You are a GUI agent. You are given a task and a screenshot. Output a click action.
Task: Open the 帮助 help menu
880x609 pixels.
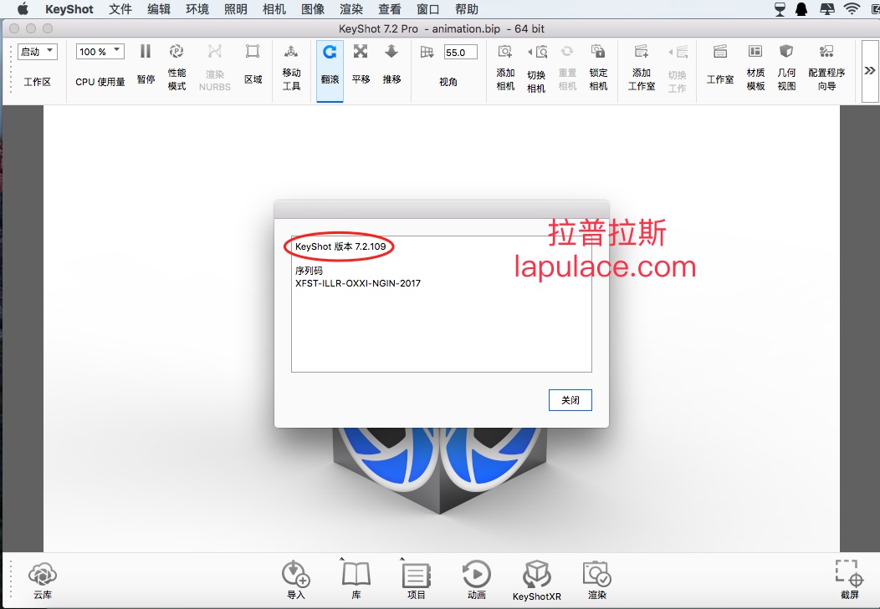click(x=467, y=9)
